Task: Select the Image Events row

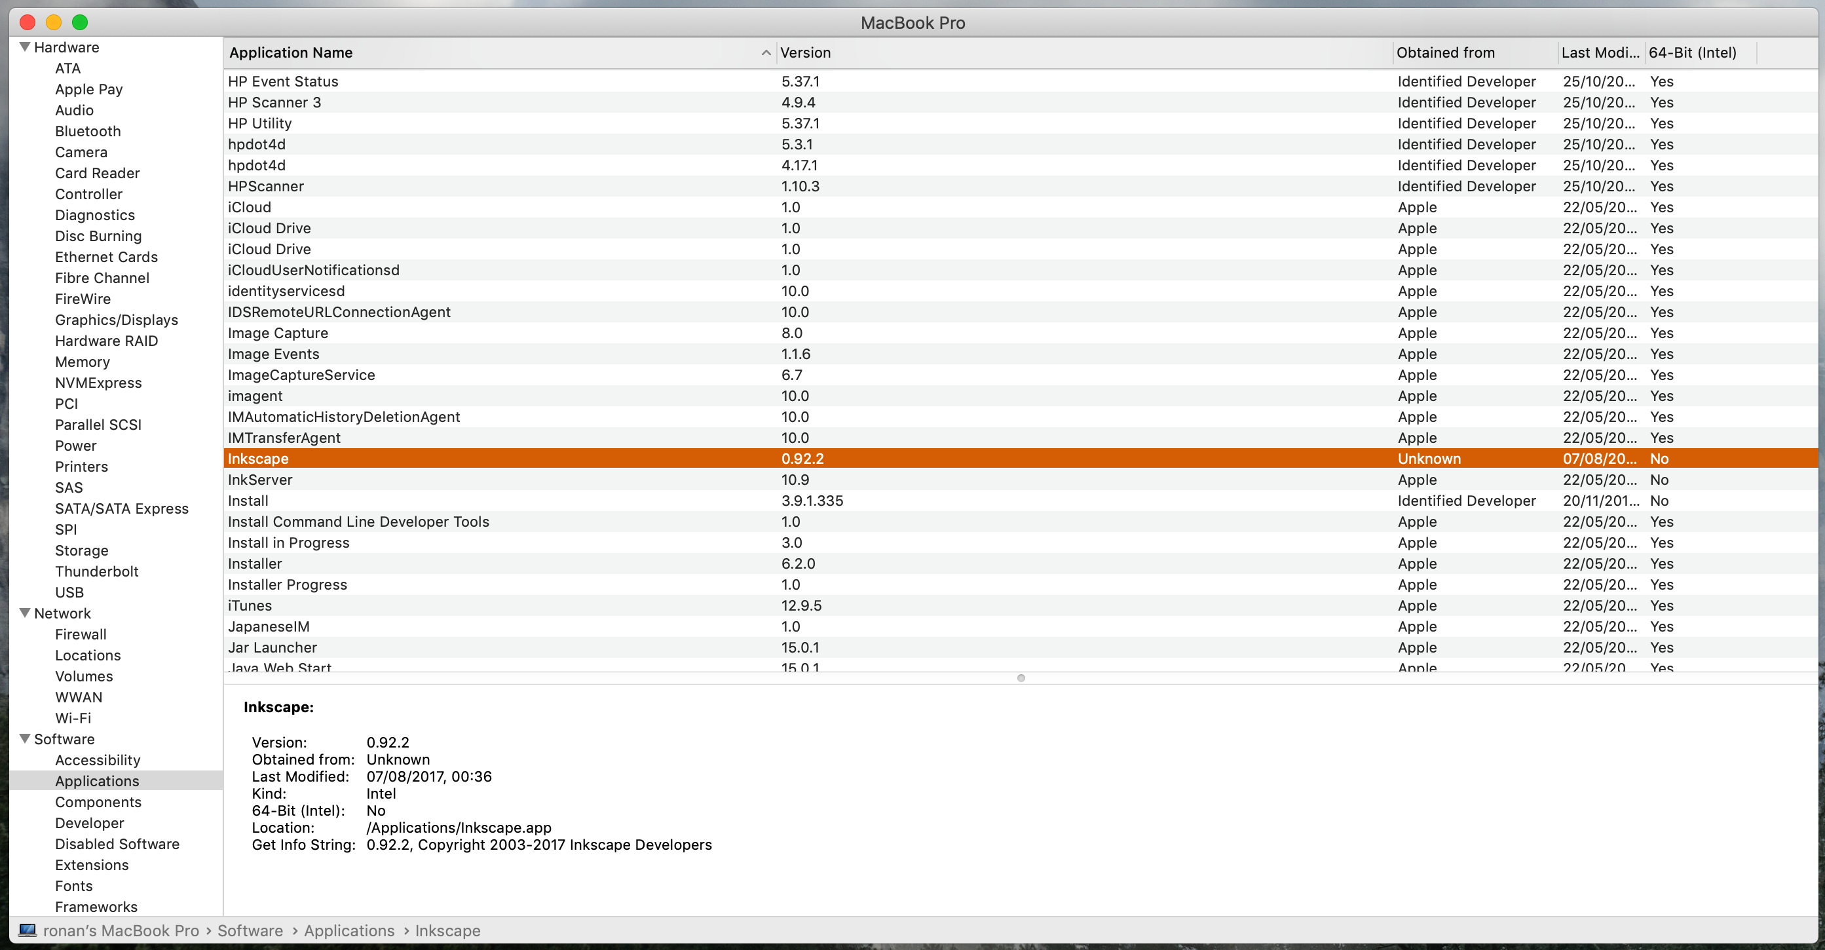Action: pyautogui.click(x=1020, y=354)
